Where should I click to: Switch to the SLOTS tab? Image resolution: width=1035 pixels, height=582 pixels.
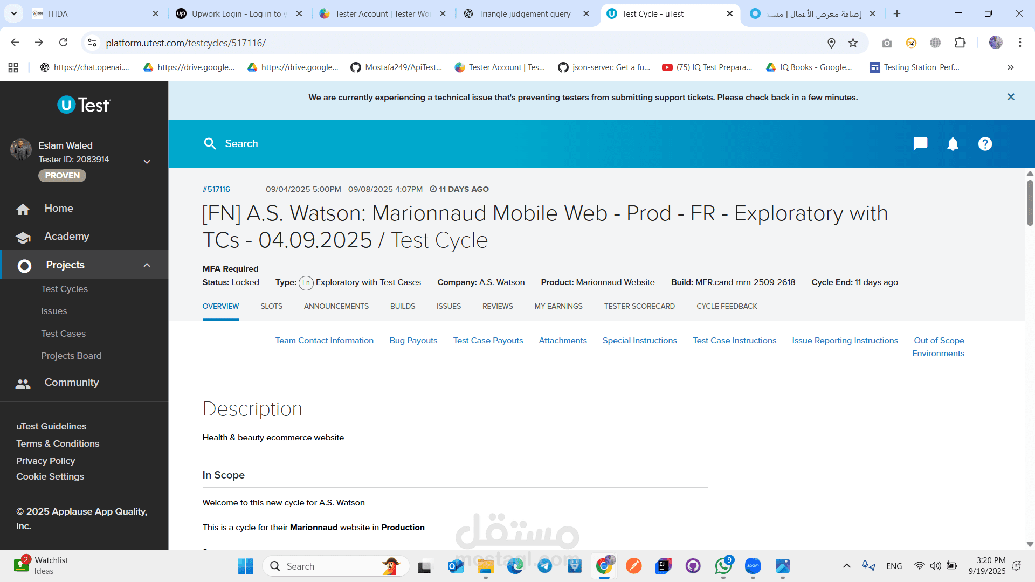271,306
